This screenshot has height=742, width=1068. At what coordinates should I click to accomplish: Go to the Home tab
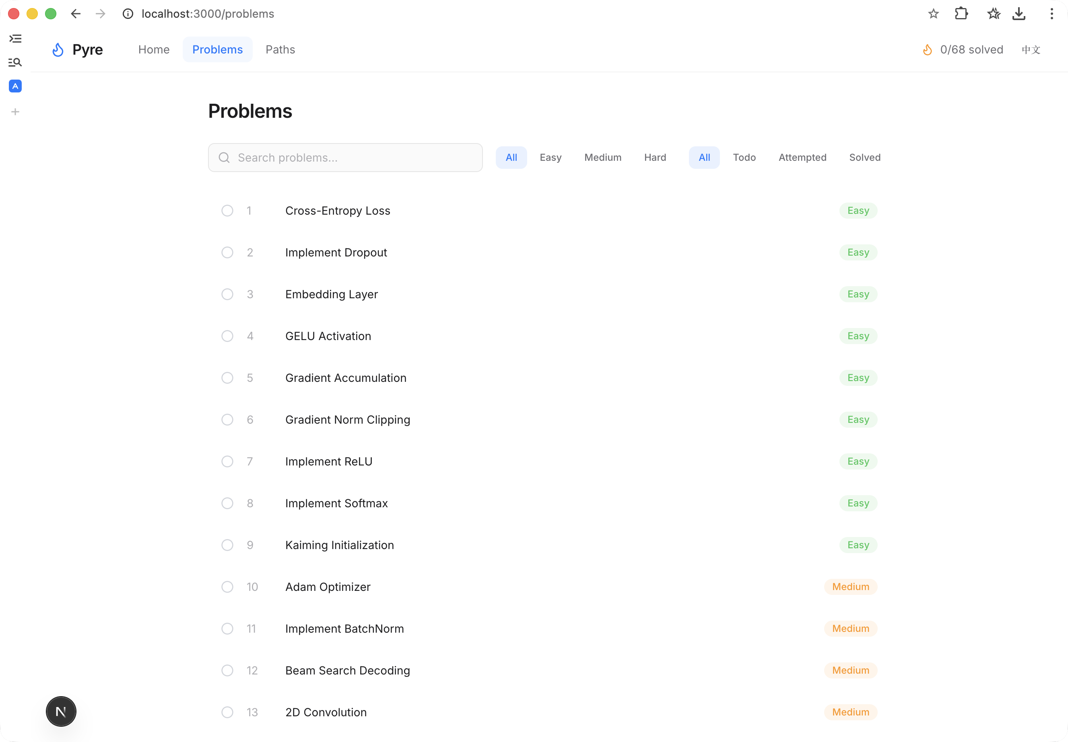(153, 50)
